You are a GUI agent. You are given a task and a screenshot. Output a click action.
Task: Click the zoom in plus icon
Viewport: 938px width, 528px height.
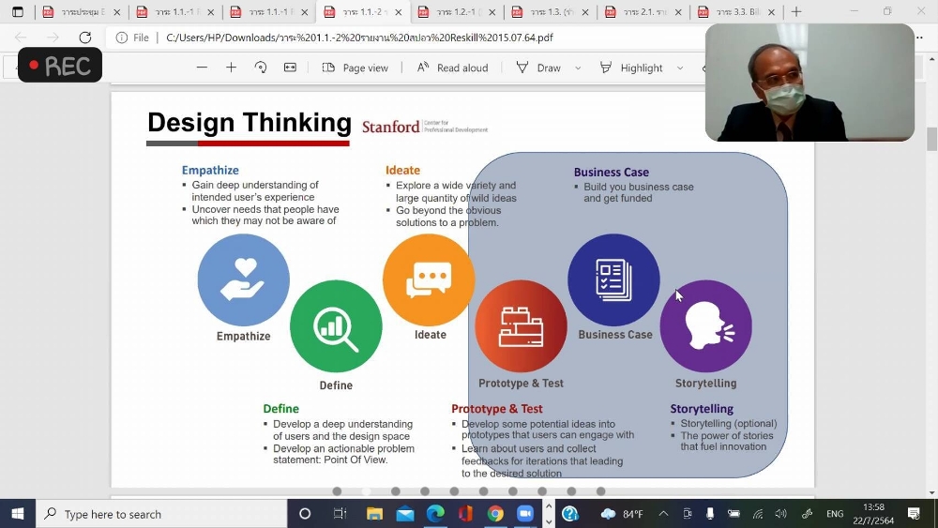pyautogui.click(x=231, y=68)
